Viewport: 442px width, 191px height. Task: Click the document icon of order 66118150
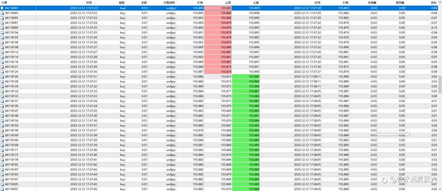[x=2, y=121]
